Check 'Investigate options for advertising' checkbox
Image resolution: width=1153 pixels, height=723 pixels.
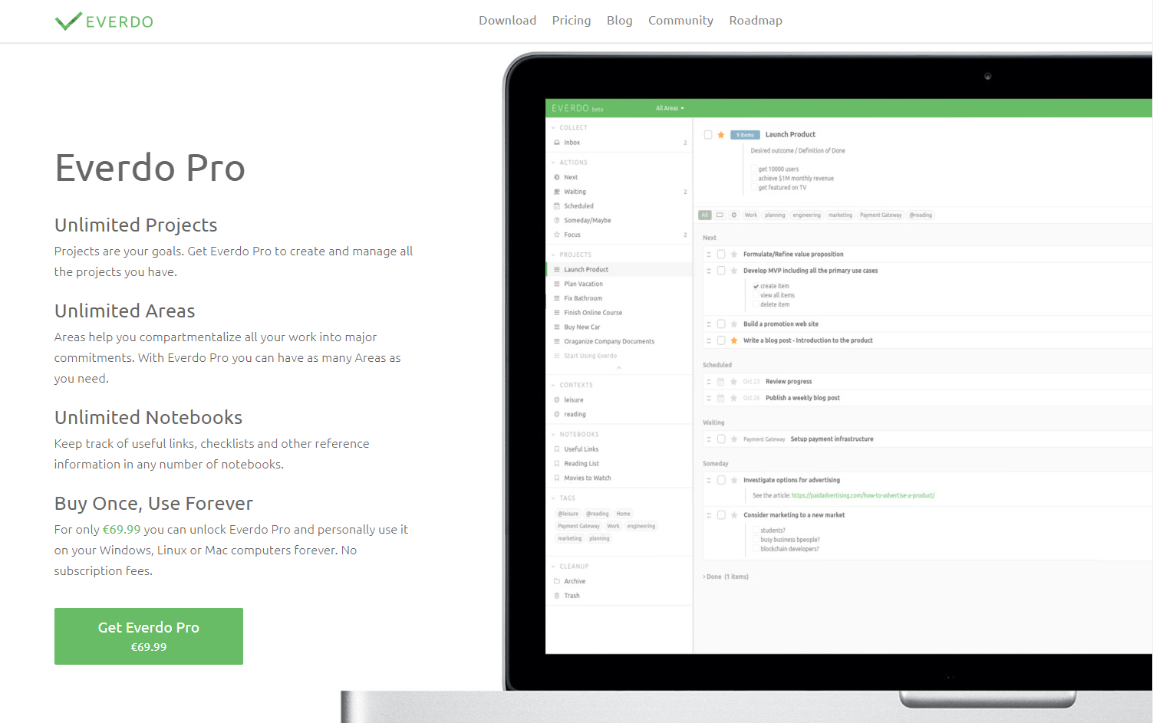click(721, 481)
